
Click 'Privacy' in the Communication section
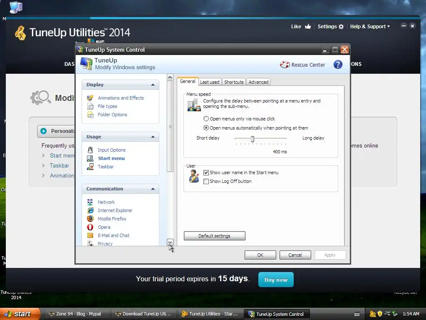tap(105, 243)
